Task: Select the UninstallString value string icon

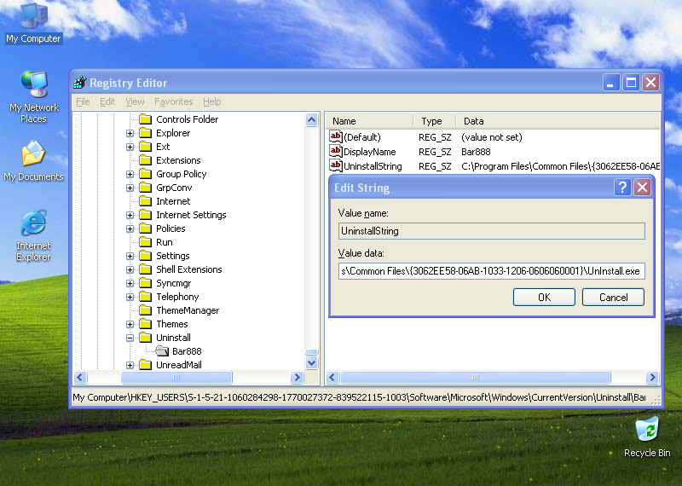Action: pos(335,165)
